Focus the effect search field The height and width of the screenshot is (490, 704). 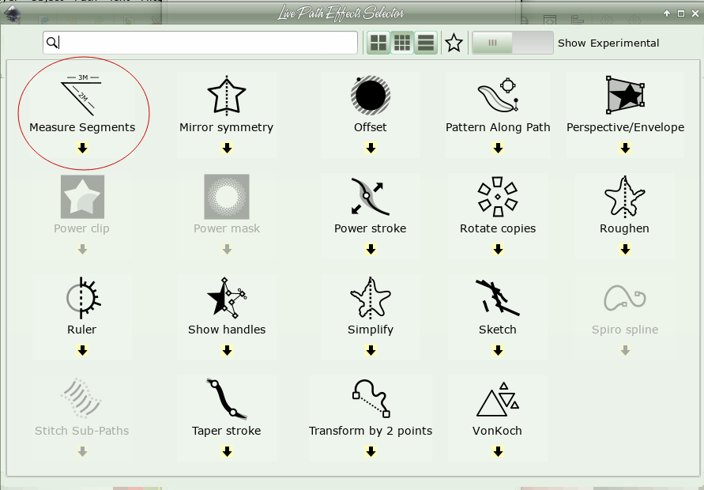[x=200, y=43]
